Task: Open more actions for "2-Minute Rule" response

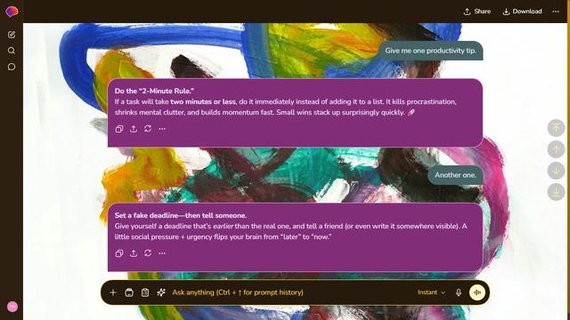Action: pos(162,129)
